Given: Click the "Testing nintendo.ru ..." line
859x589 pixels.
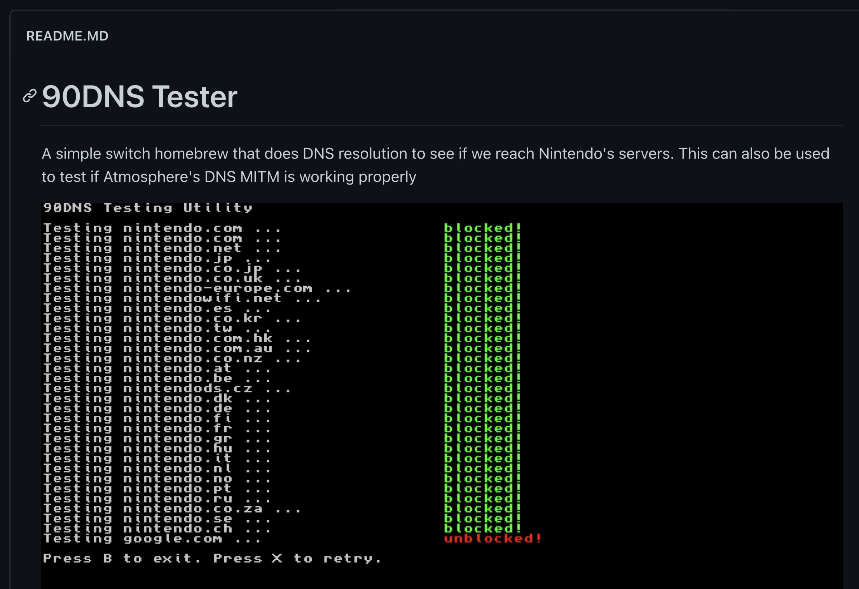Looking at the screenshot, I should point(157,500).
